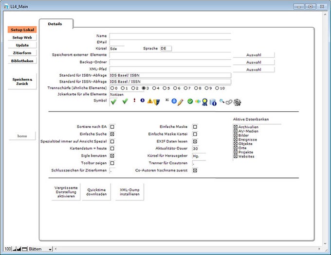Screen dimensions: 331x255
Task: Click Auswahl for Speicherort externer Elemente
Action: click(x=254, y=55)
